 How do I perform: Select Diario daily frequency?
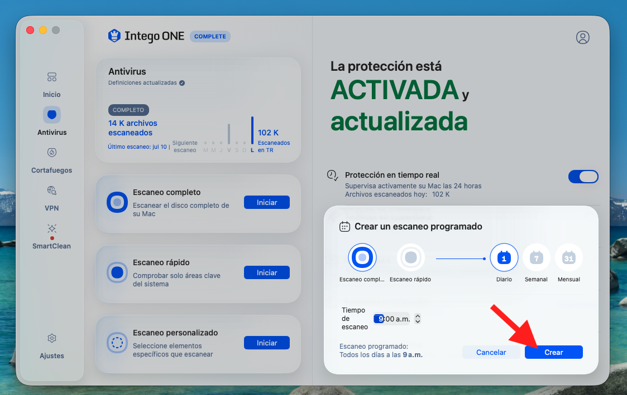pyautogui.click(x=504, y=258)
